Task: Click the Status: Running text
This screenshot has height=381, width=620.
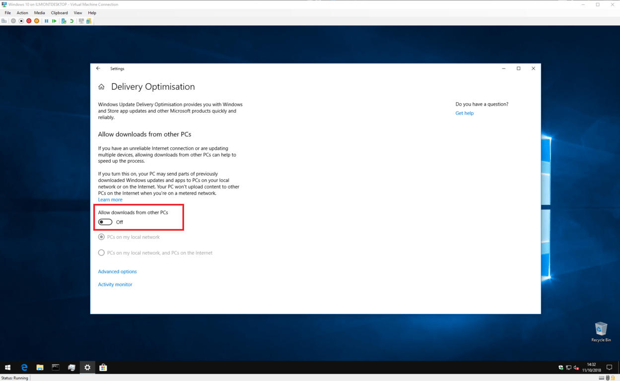Action: [x=14, y=378]
